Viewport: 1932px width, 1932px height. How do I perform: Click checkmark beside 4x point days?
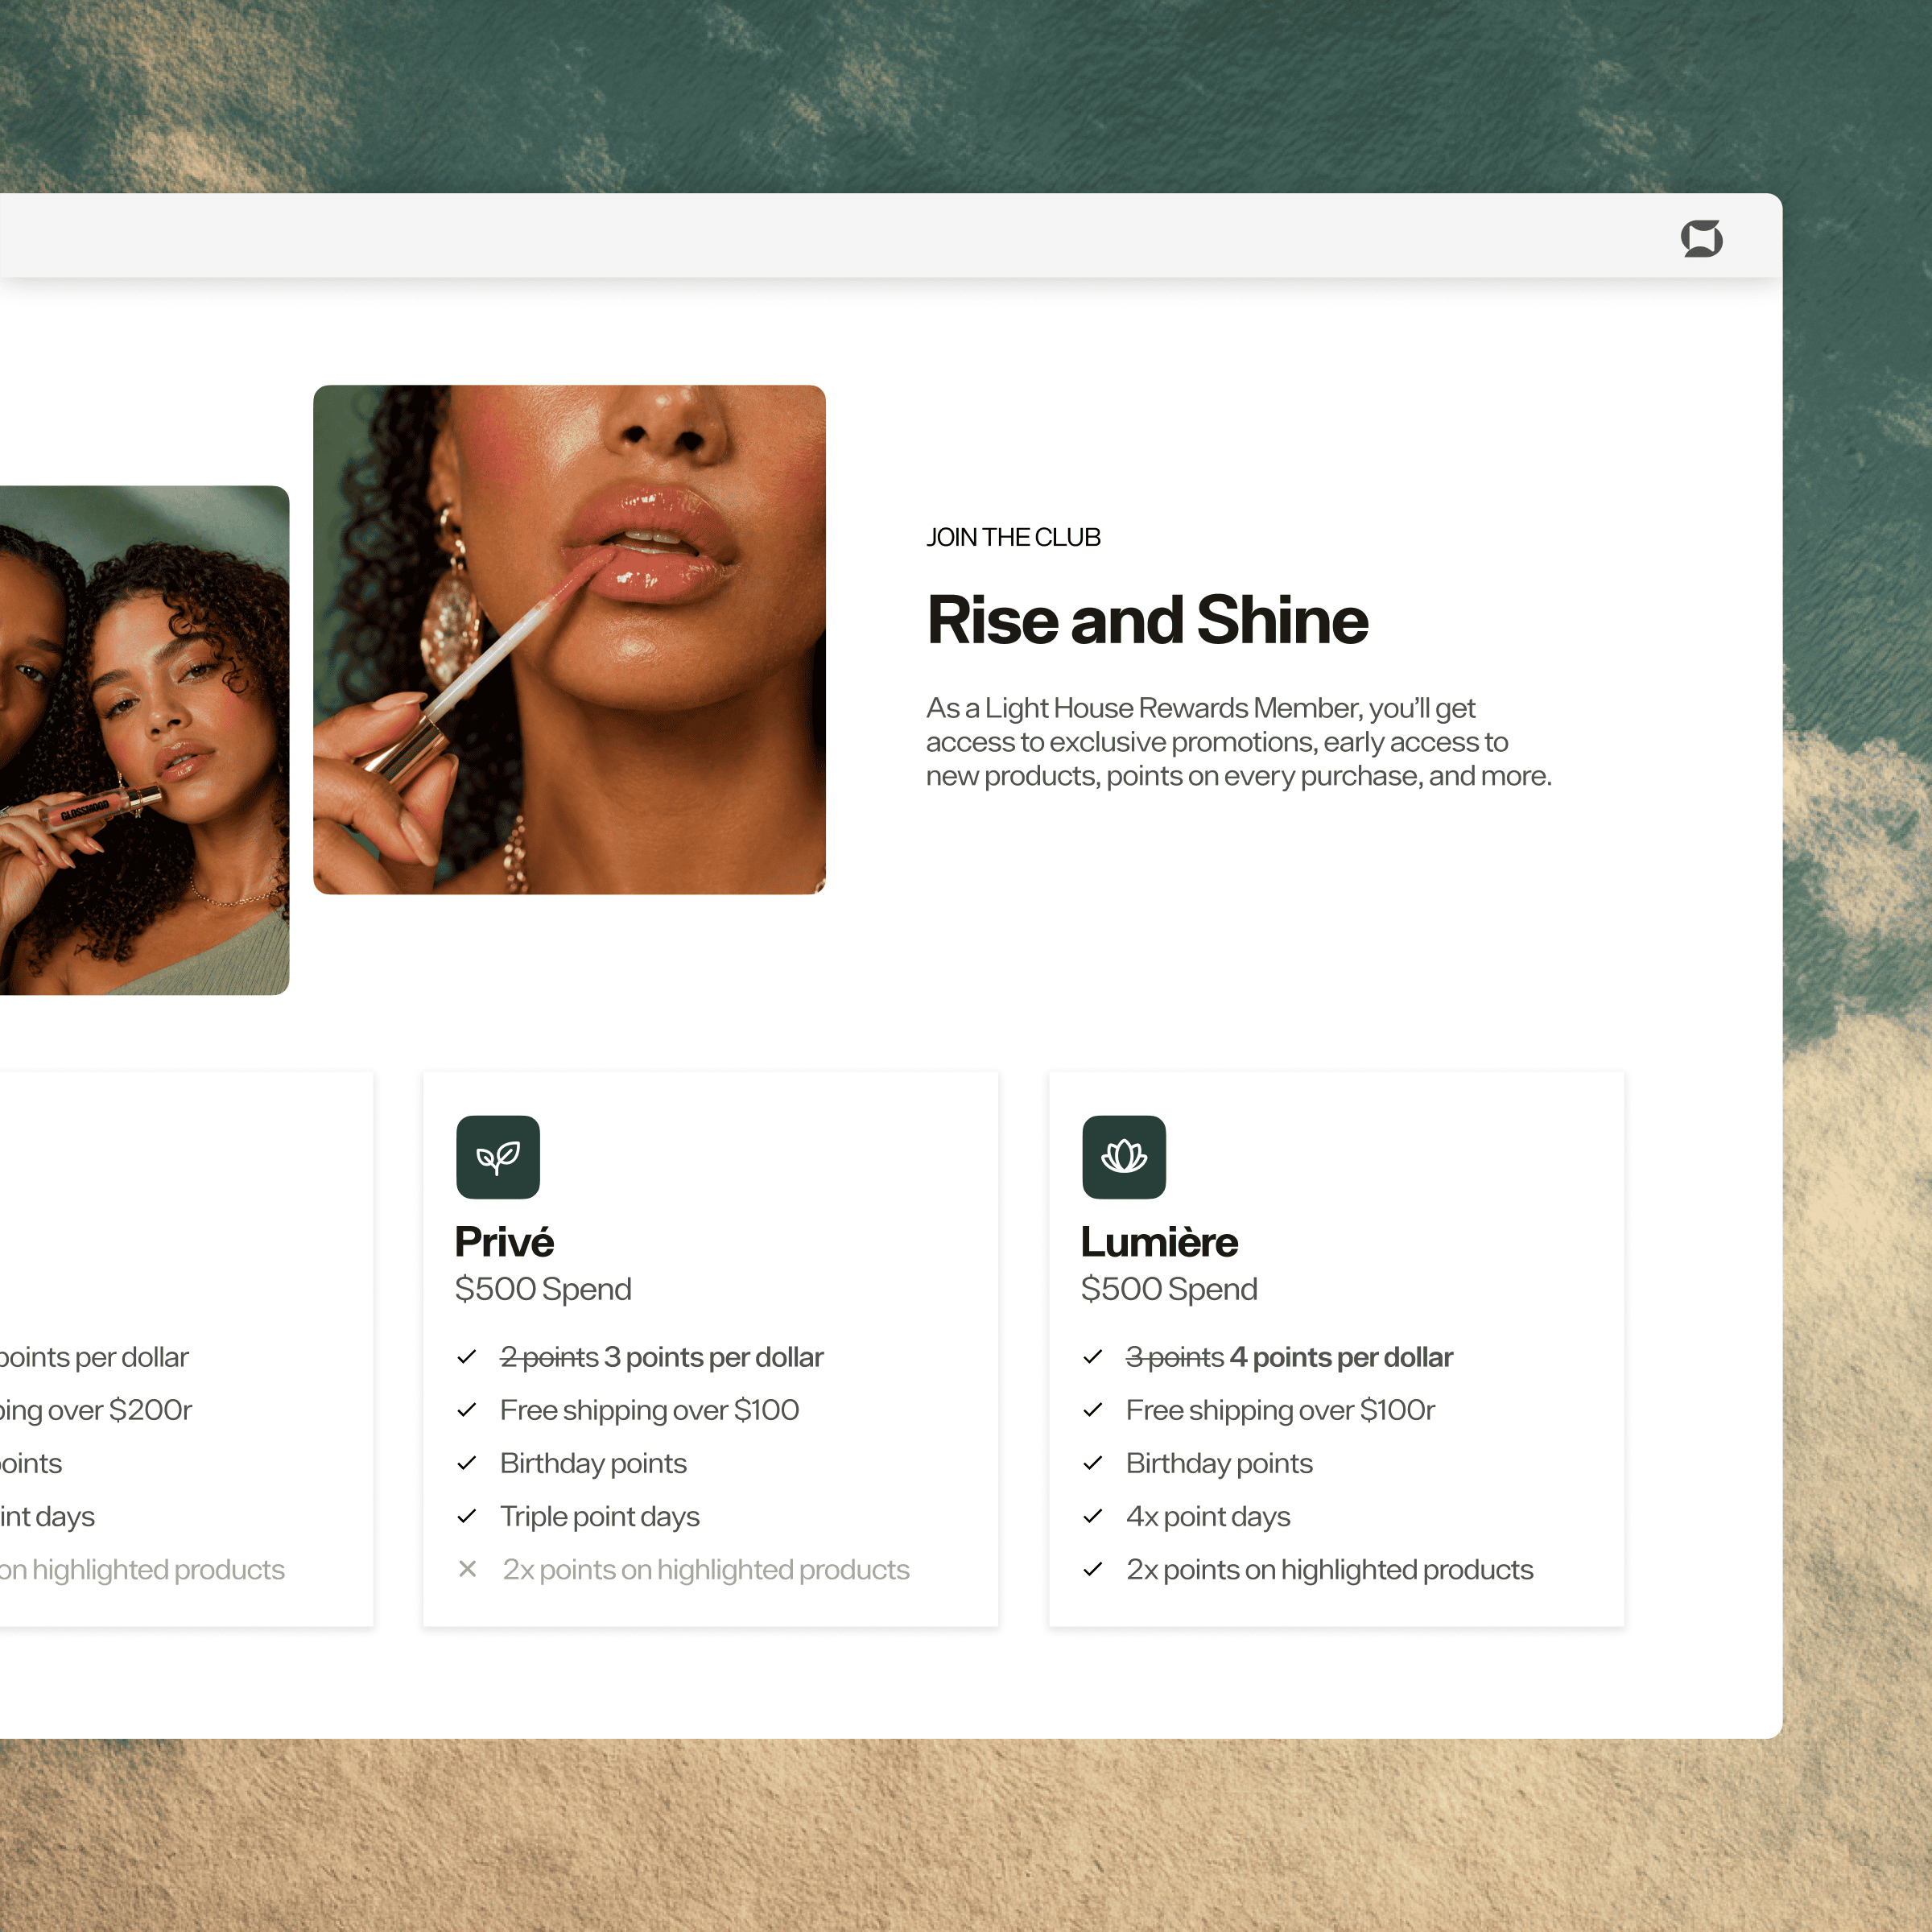[1092, 1516]
